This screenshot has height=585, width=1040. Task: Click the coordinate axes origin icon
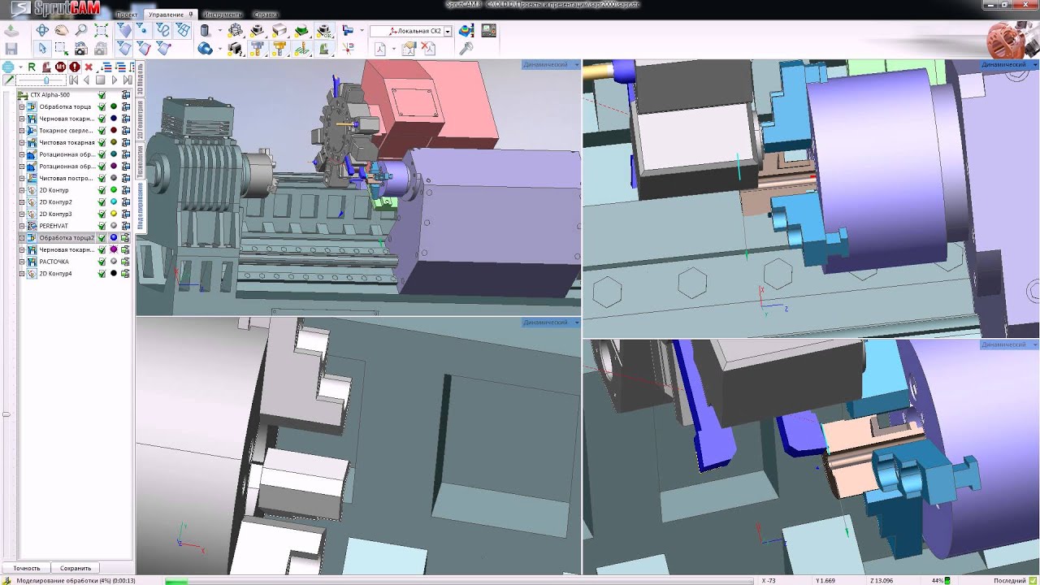[349, 49]
